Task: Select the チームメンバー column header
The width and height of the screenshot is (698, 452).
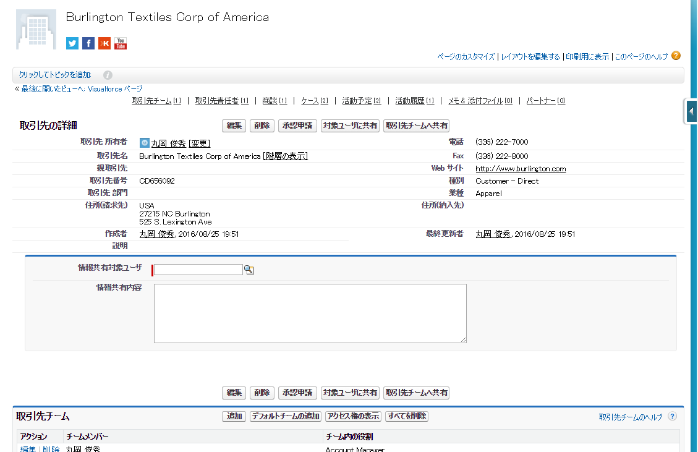Action: 87,437
